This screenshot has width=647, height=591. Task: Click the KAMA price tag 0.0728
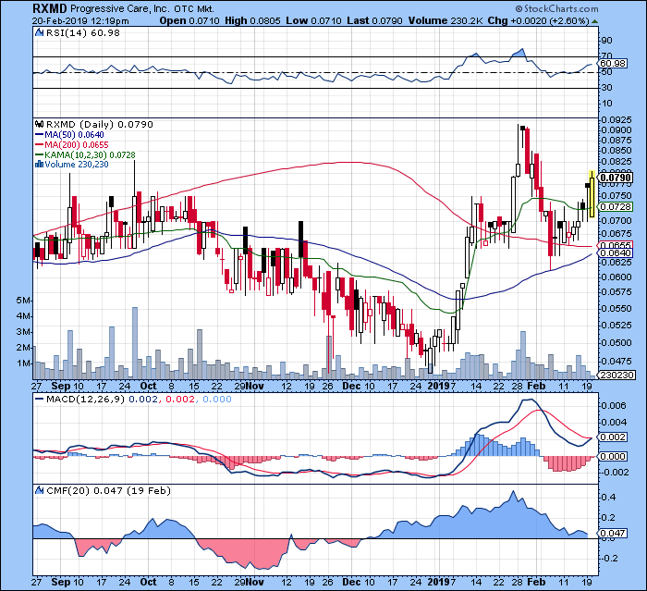(x=616, y=206)
